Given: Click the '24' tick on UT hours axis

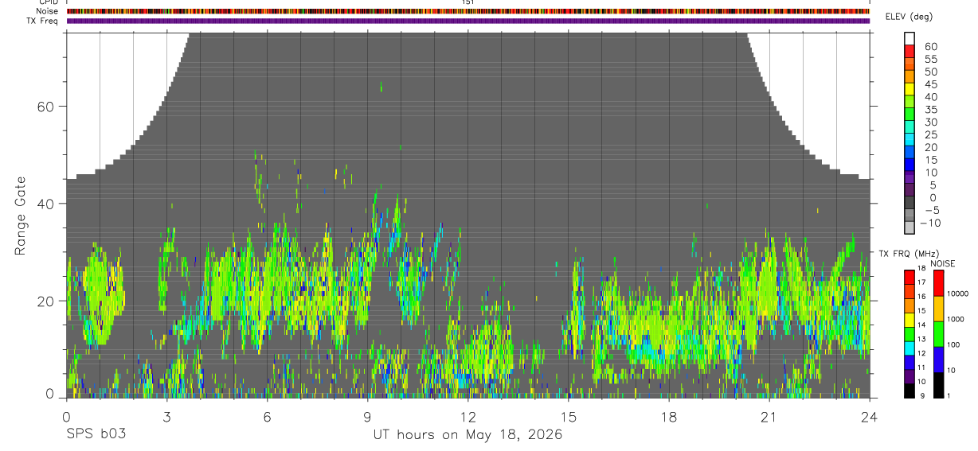Looking at the screenshot, I should (x=869, y=416).
